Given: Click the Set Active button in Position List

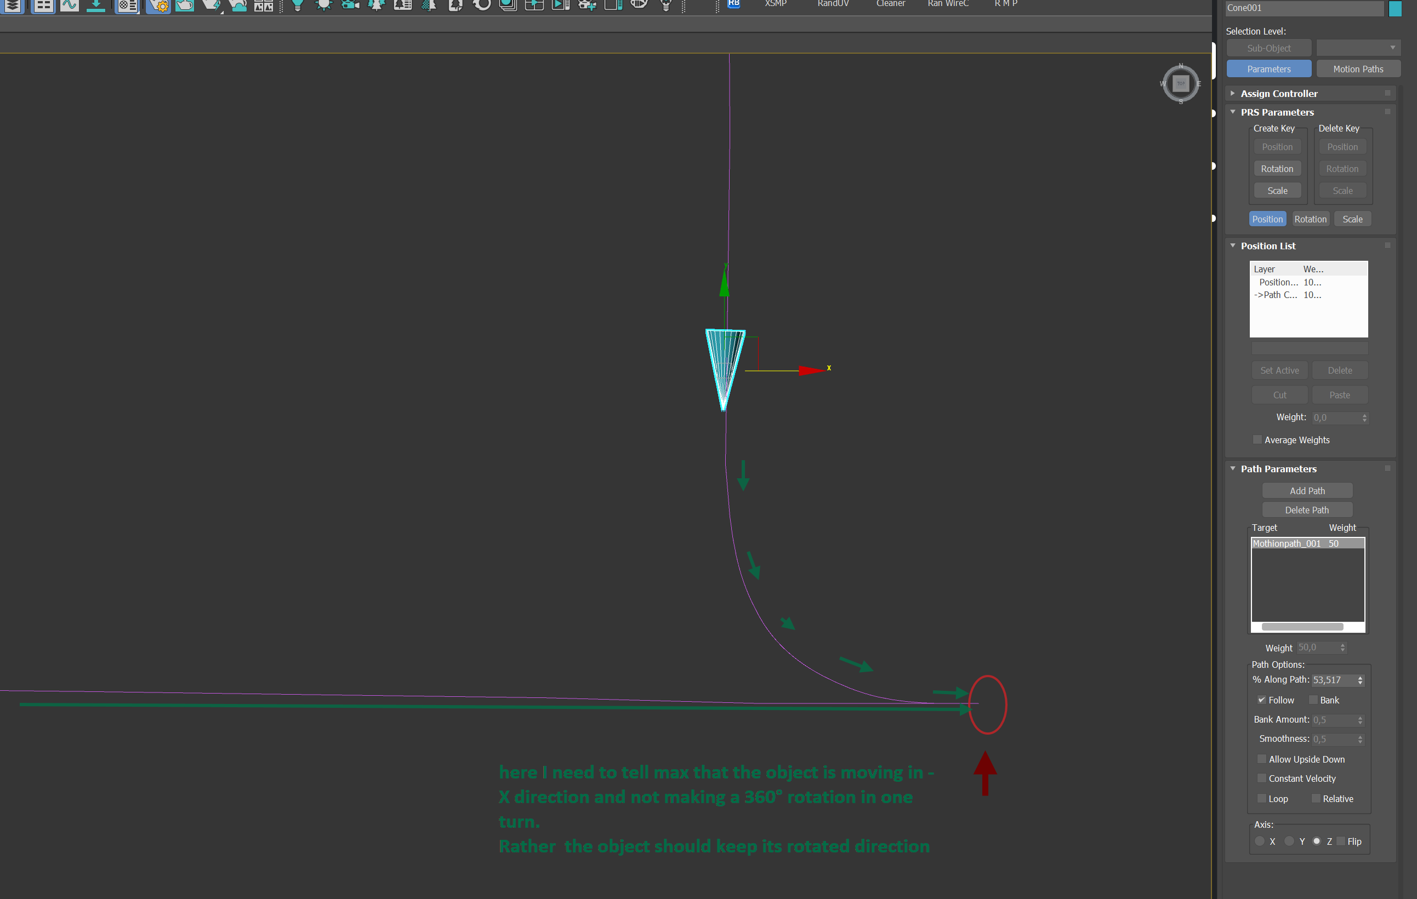Looking at the screenshot, I should pos(1279,370).
